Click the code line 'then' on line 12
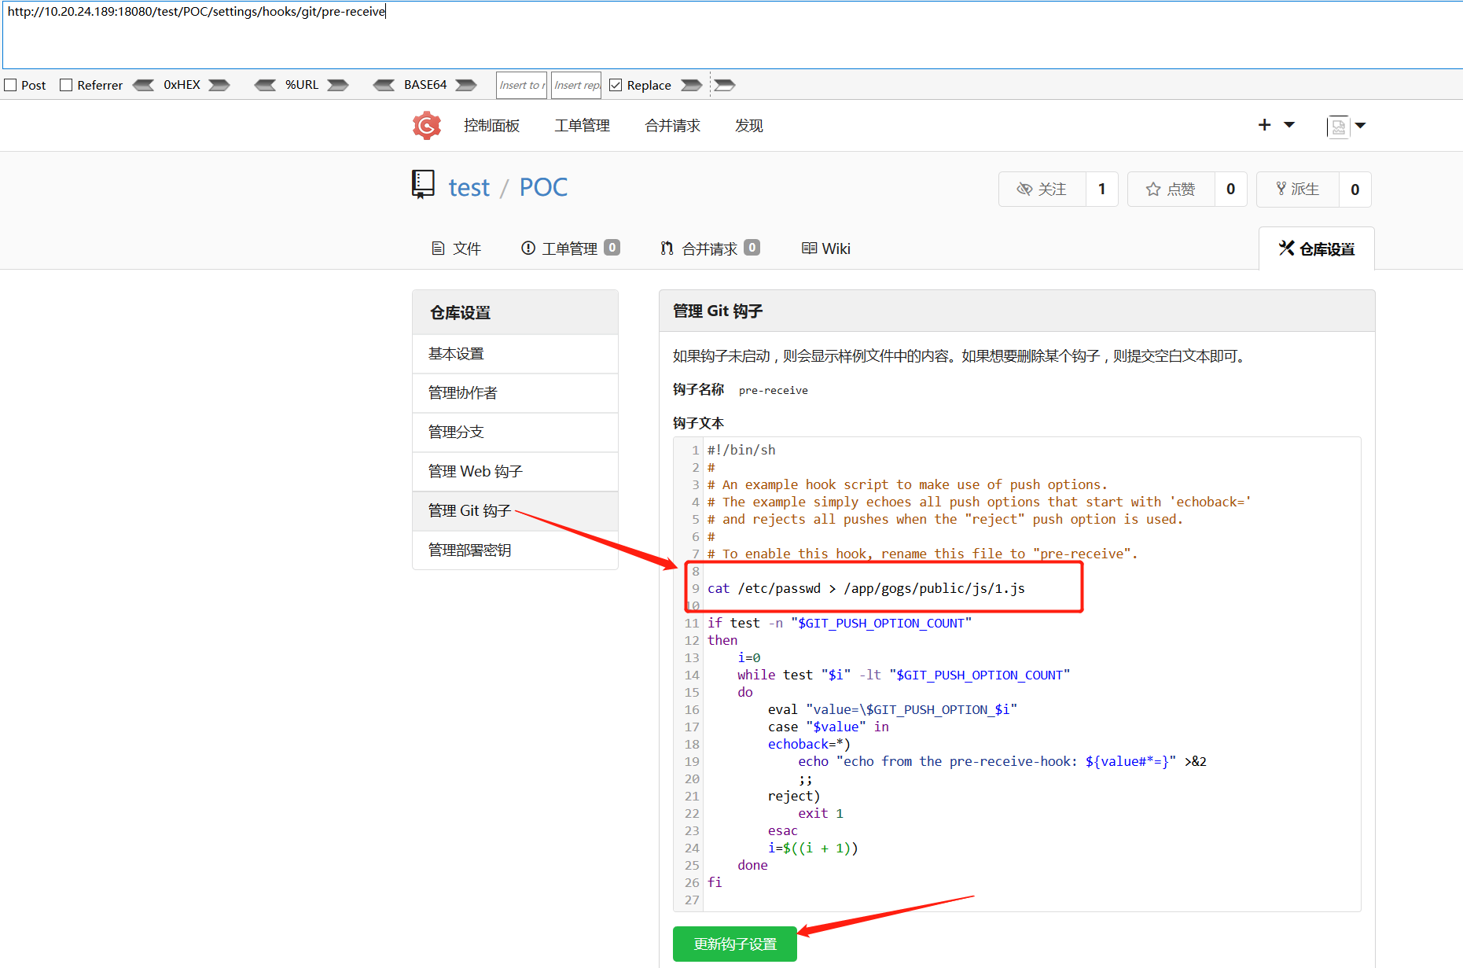Screen dimensions: 1463x968 pos(722,640)
